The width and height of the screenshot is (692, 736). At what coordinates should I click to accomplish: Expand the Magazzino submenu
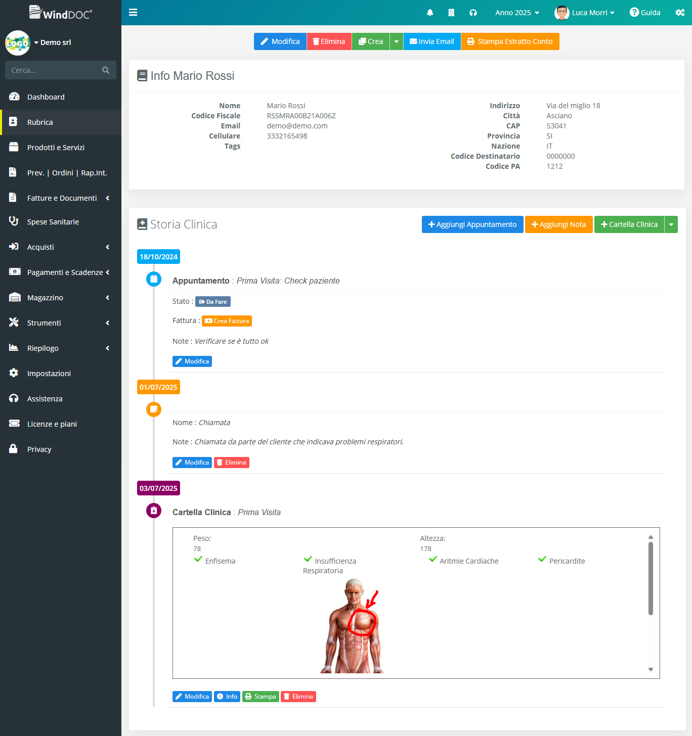(x=107, y=298)
